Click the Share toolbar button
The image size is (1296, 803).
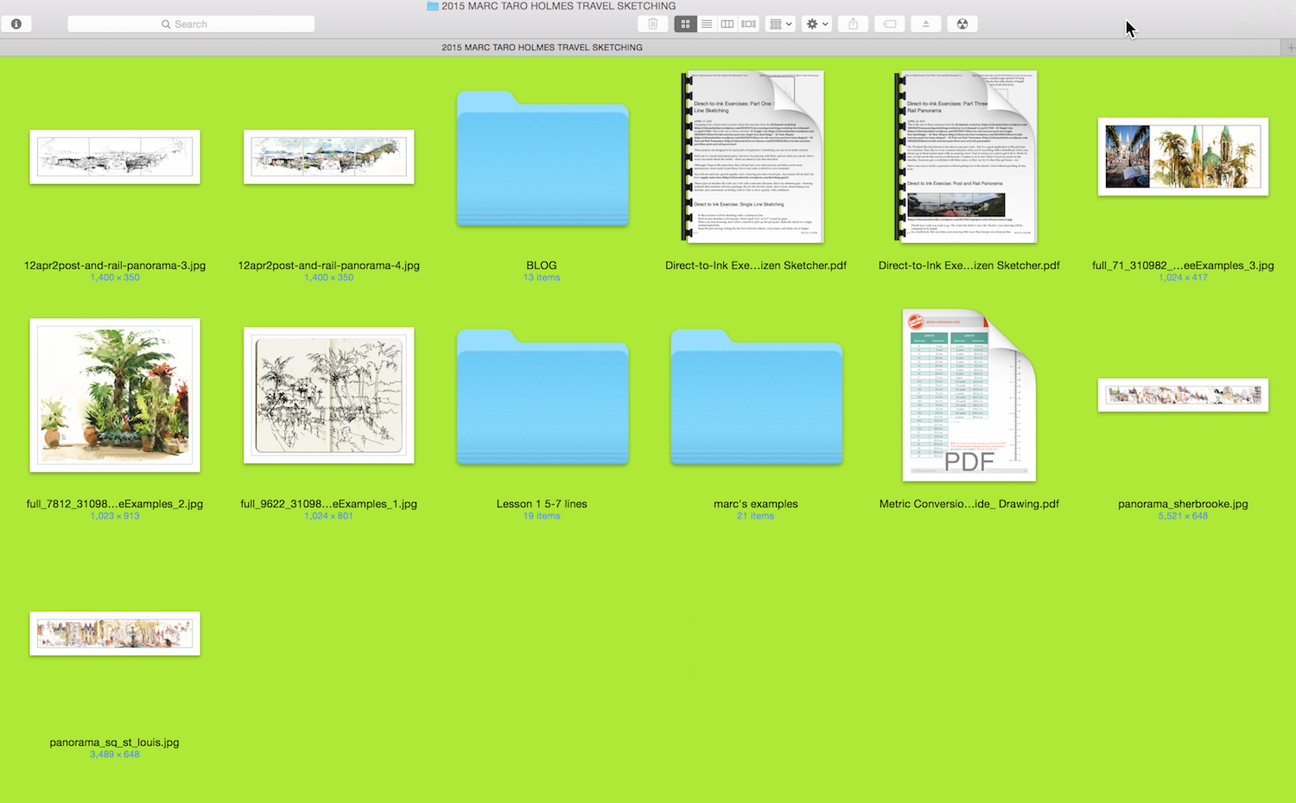click(854, 24)
